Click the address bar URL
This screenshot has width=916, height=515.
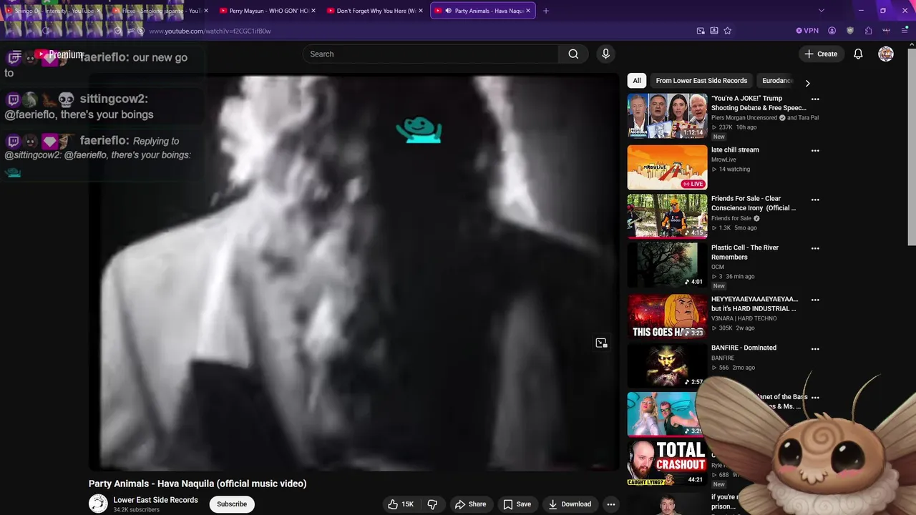pyautogui.click(x=210, y=31)
